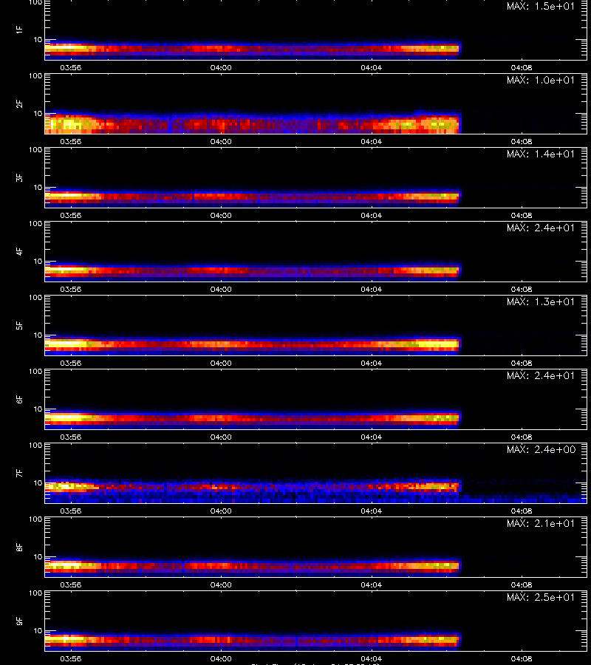Click the '04:08' tick label under panel 2F
Viewport: 591px width, 665px height.
[522, 142]
